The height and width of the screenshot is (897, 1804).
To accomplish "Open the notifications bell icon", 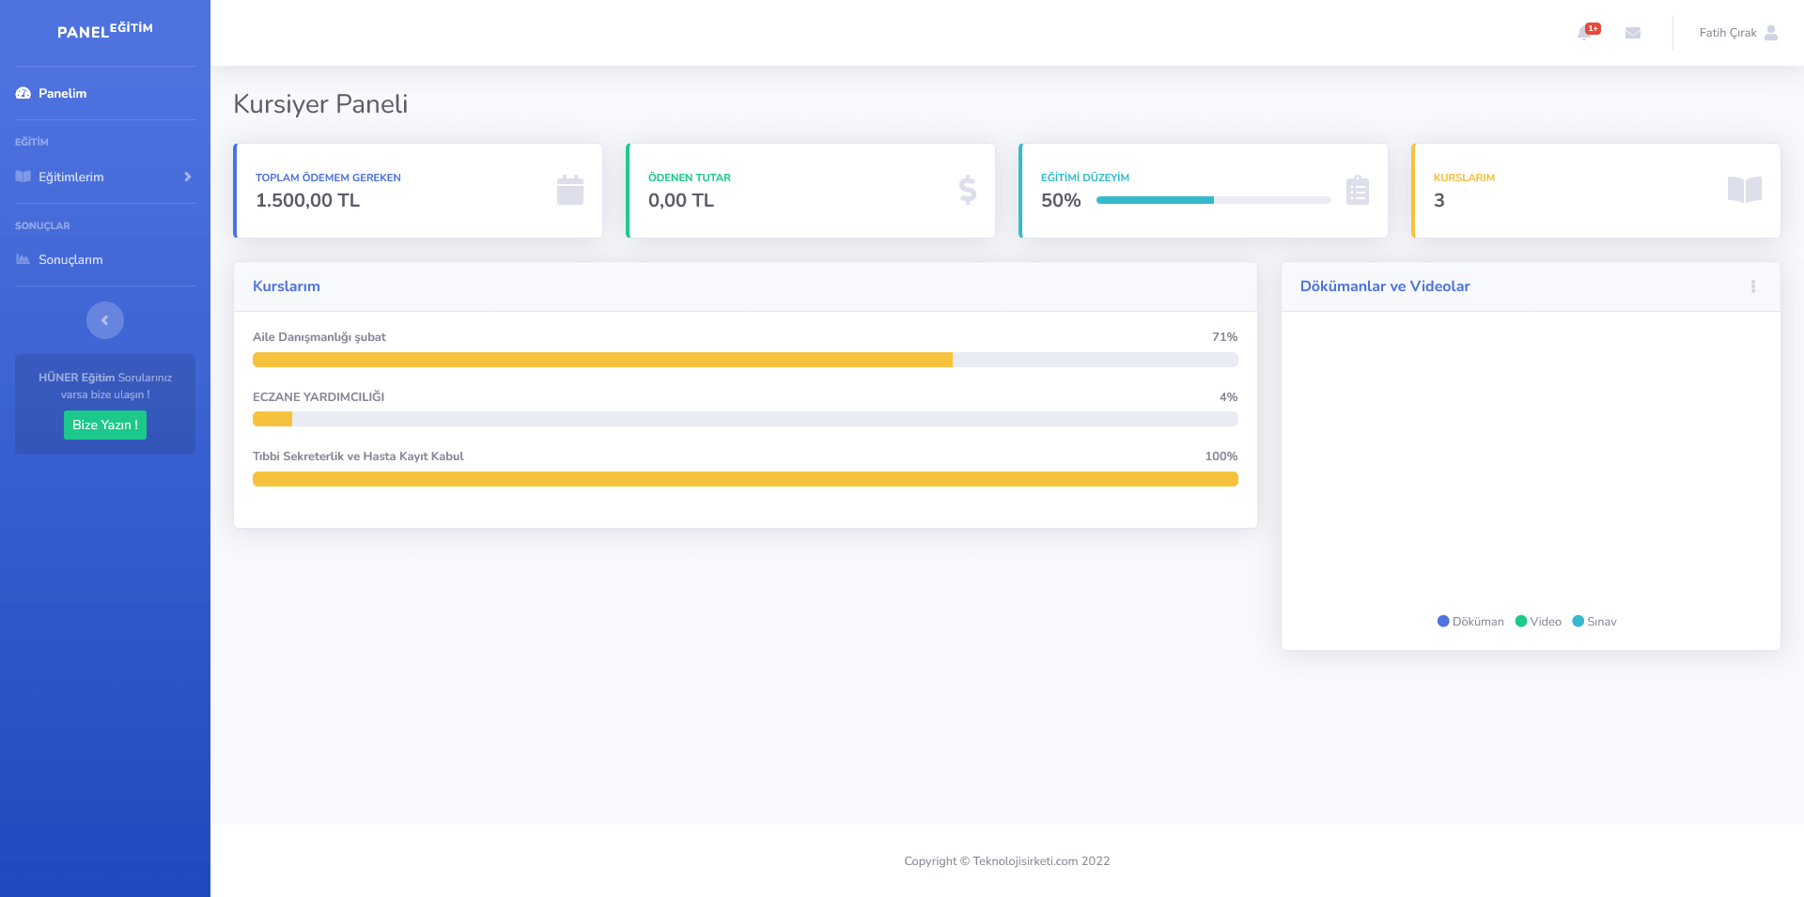I will [x=1585, y=33].
